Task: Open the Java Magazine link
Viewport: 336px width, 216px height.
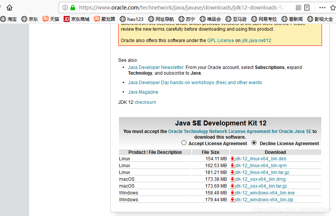Action: coord(143,92)
